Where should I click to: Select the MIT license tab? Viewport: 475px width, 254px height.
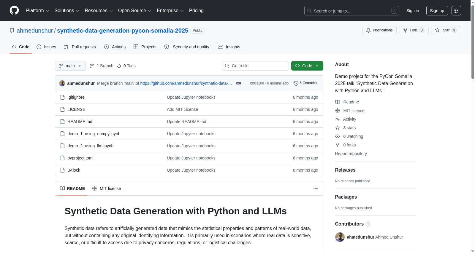click(x=107, y=188)
